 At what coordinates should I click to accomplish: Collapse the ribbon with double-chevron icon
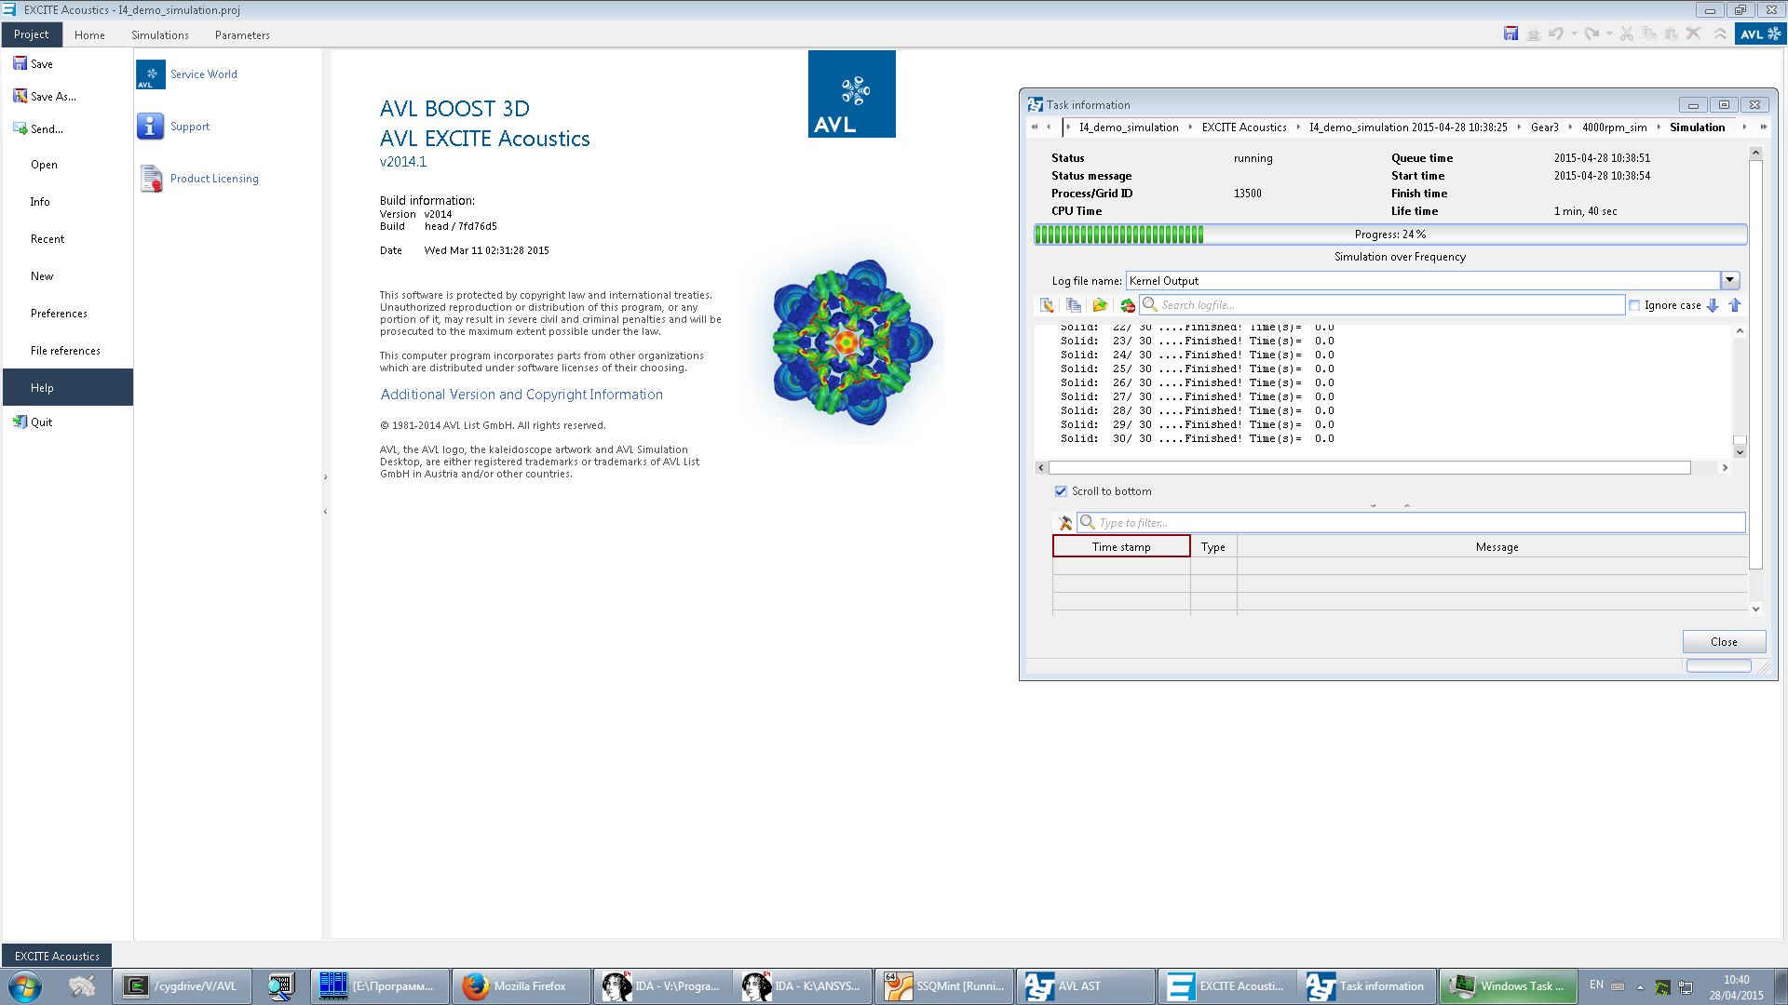(x=1720, y=33)
